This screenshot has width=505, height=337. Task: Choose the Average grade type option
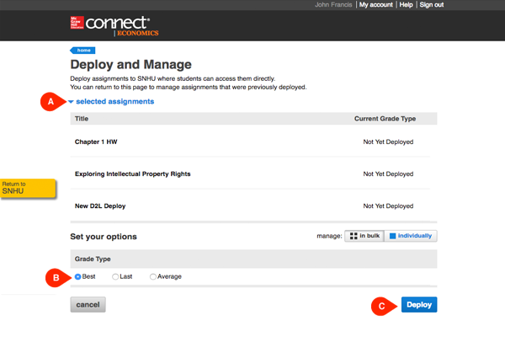[153, 276]
